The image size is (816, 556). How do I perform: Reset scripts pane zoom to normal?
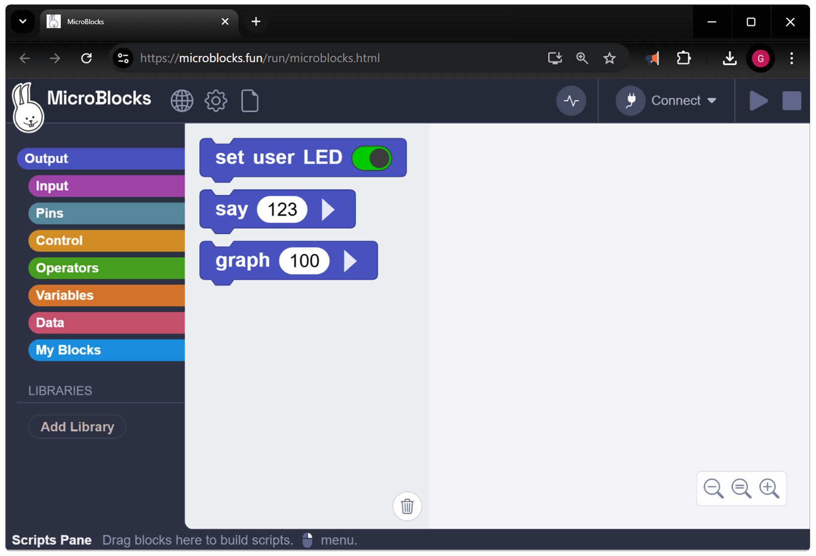click(741, 489)
